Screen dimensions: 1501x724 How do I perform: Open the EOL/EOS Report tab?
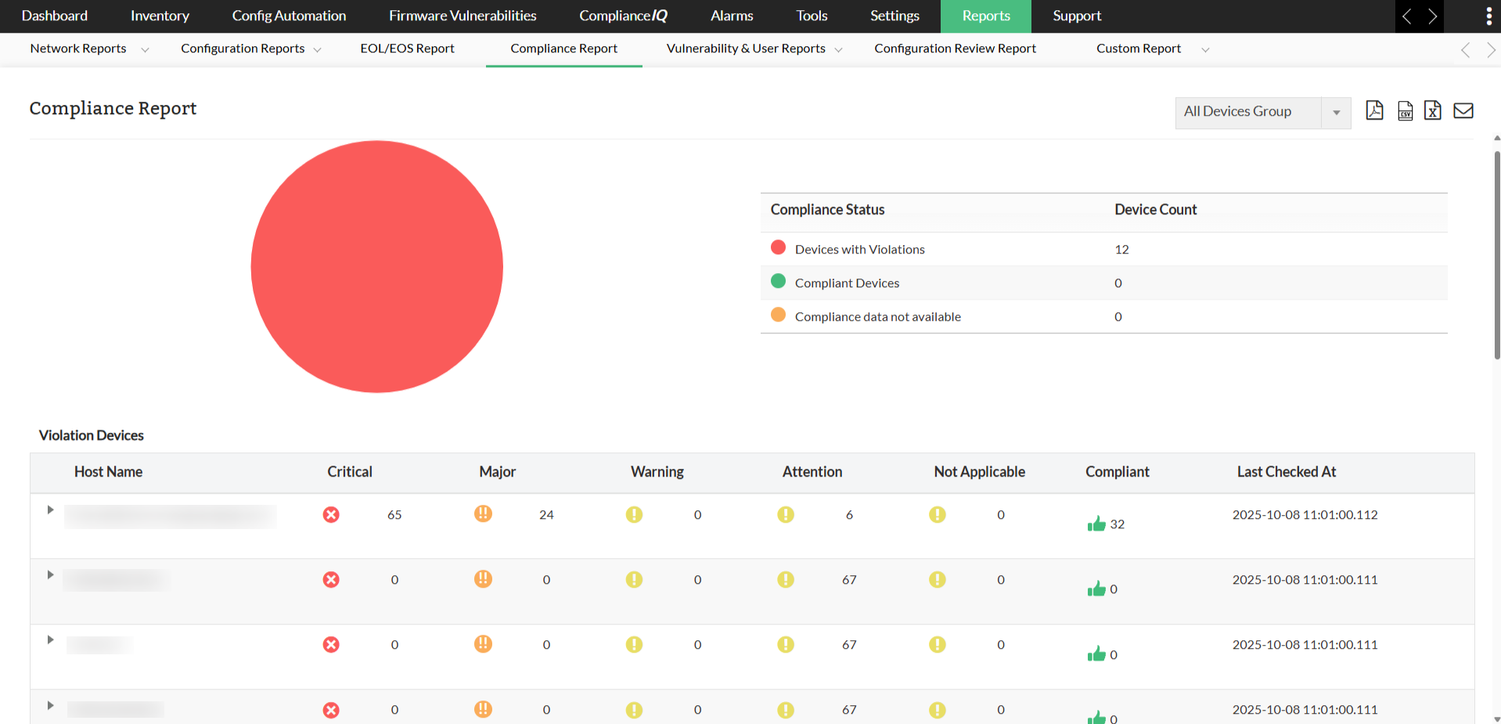coord(407,49)
